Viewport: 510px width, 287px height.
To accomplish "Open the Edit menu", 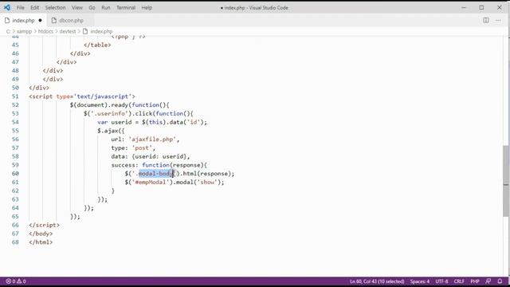I will coord(35,7).
